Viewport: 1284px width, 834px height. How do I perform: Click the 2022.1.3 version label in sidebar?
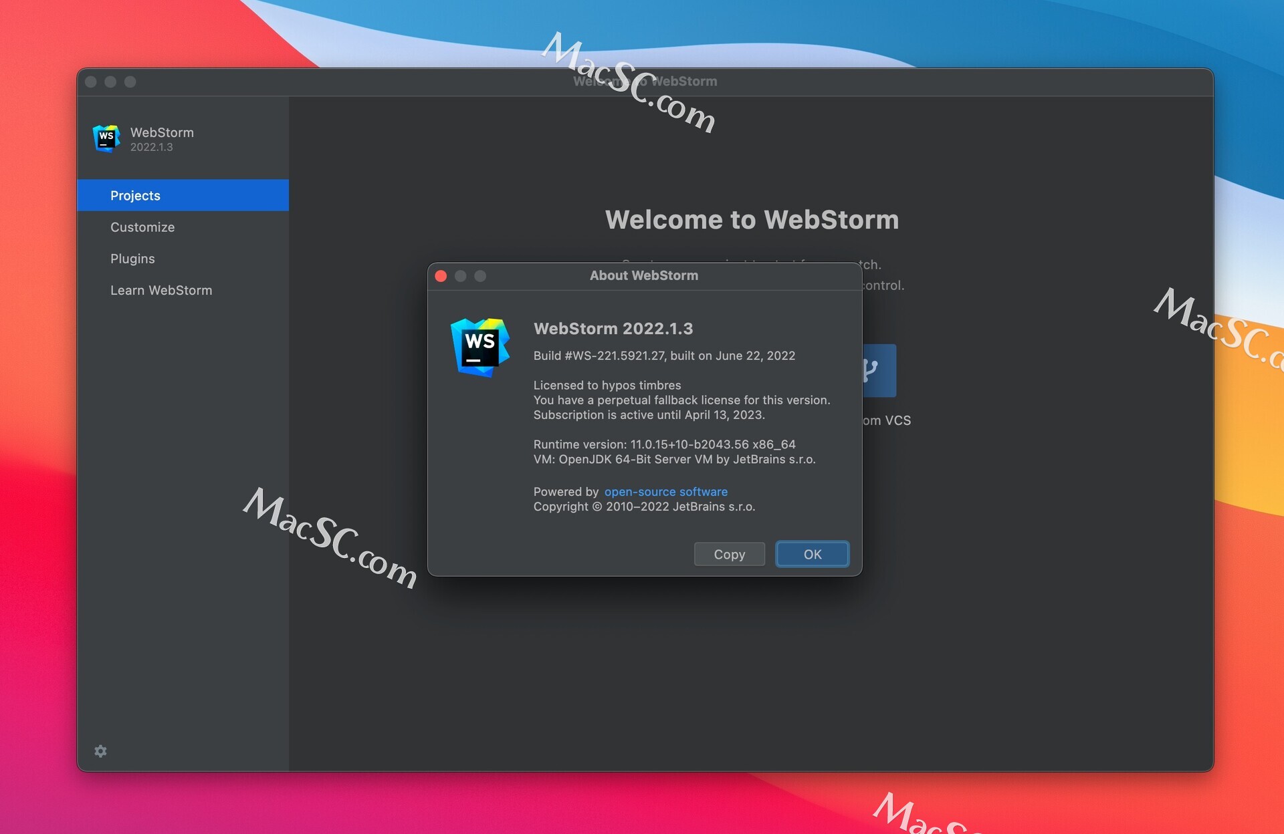coord(151,147)
